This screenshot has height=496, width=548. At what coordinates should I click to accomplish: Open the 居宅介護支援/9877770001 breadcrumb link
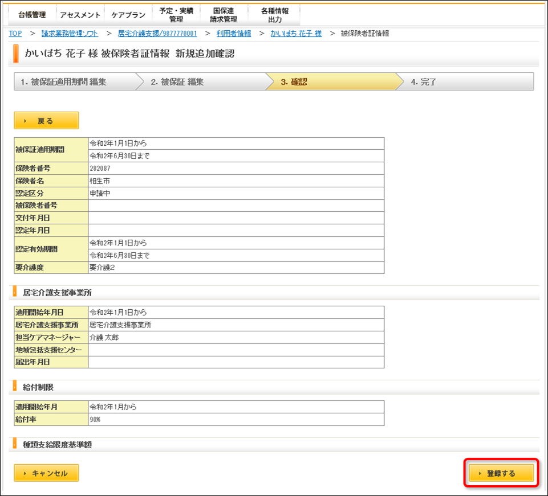click(157, 34)
